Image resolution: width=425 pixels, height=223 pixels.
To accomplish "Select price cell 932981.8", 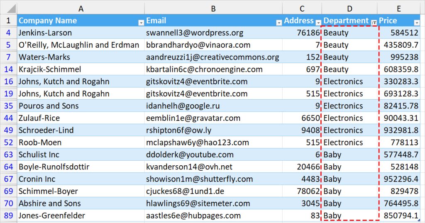I will click(x=399, y=130).
